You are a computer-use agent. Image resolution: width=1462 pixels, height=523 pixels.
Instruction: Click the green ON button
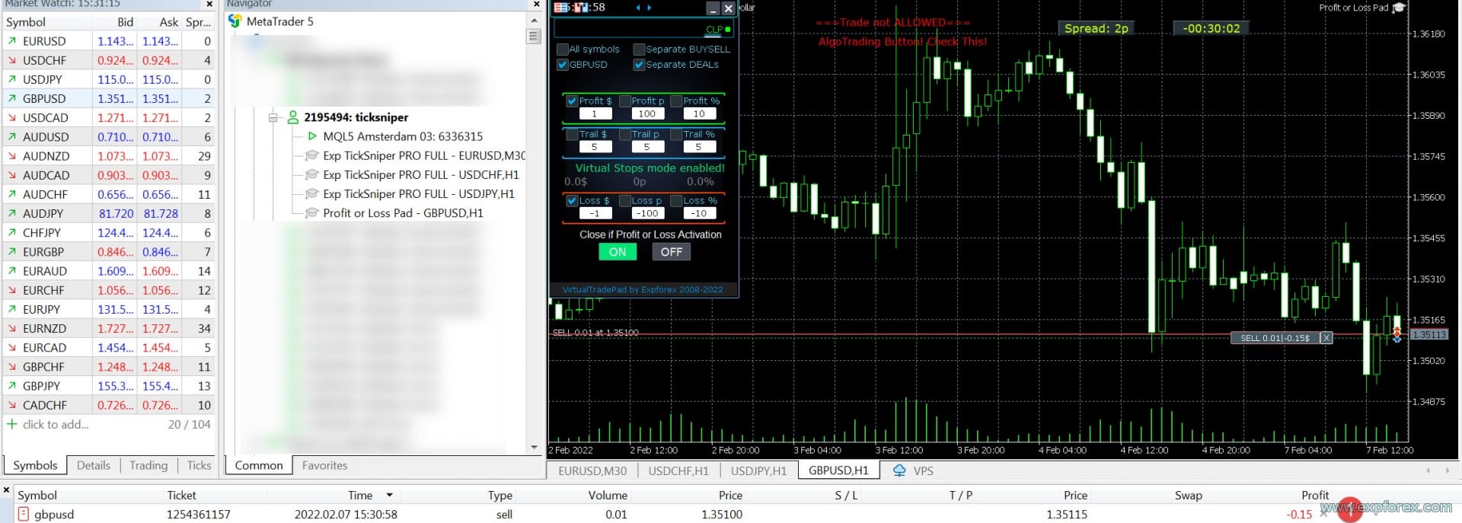(x=618, y=252)
